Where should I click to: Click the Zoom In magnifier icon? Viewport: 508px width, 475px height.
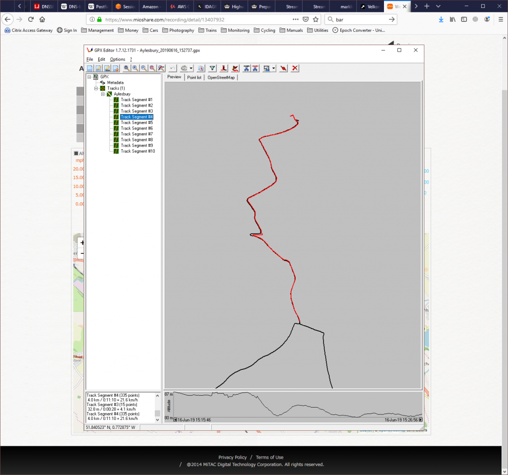pos(135,68)
